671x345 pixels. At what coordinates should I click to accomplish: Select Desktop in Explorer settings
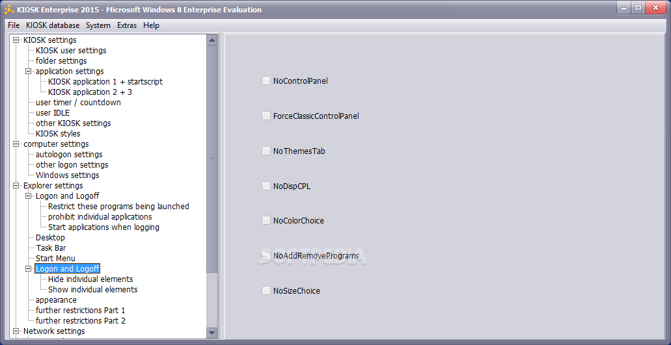tap(50, 237)
